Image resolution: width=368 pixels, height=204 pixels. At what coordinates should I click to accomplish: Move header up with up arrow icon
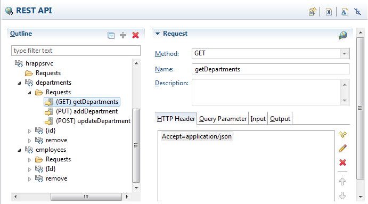coord(342,182)
